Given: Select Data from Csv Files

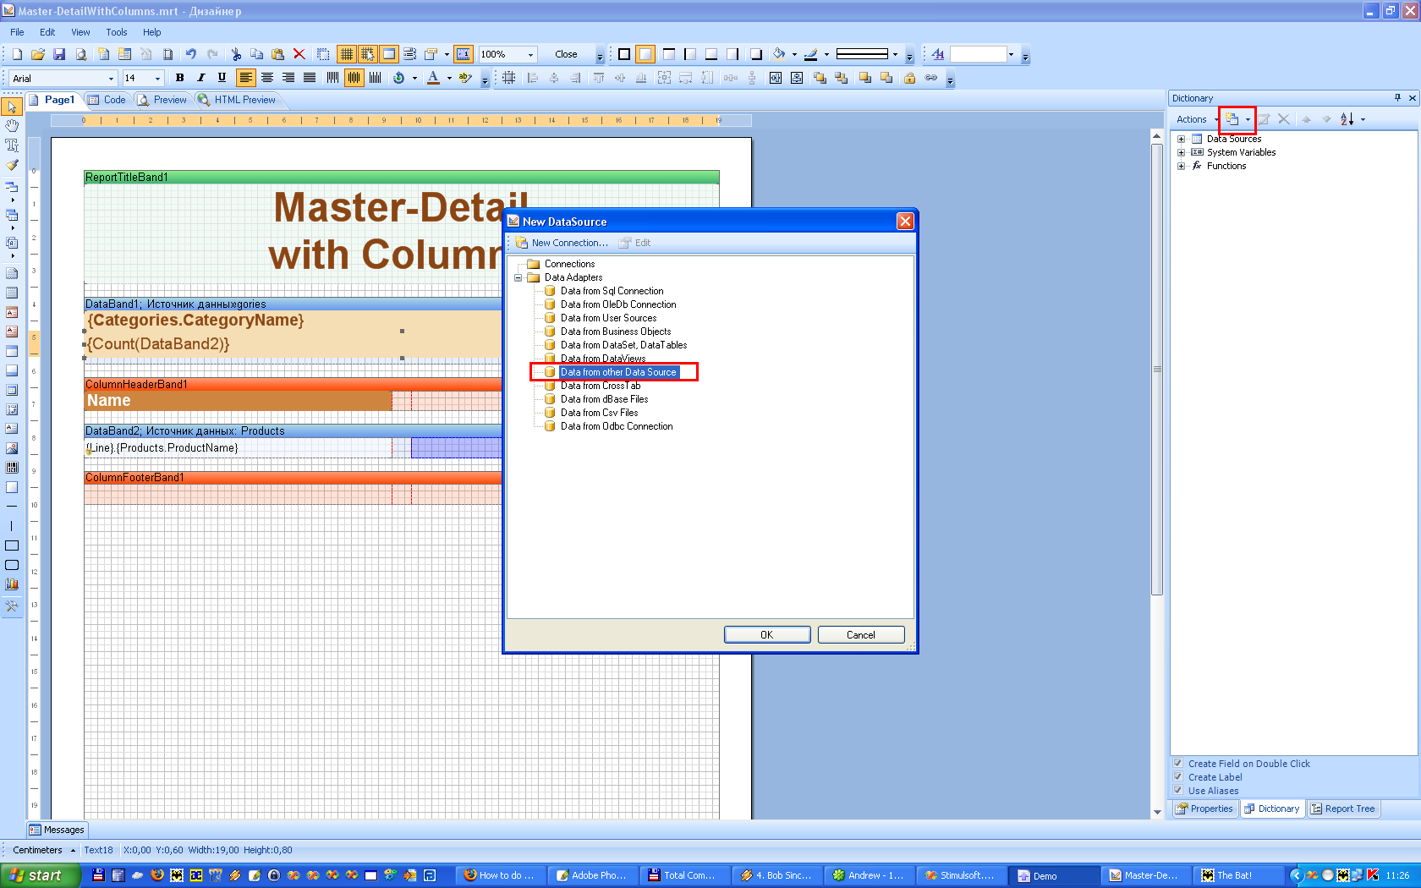Looking at the screenshot, I should click(599, 413).
